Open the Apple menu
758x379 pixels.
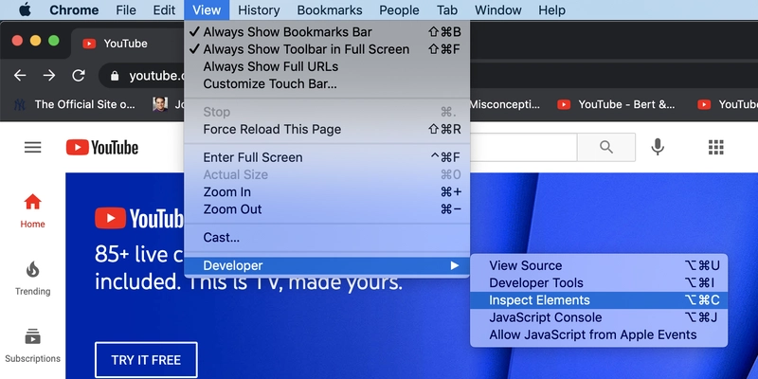pyautogui.click(x=25, y=10)
